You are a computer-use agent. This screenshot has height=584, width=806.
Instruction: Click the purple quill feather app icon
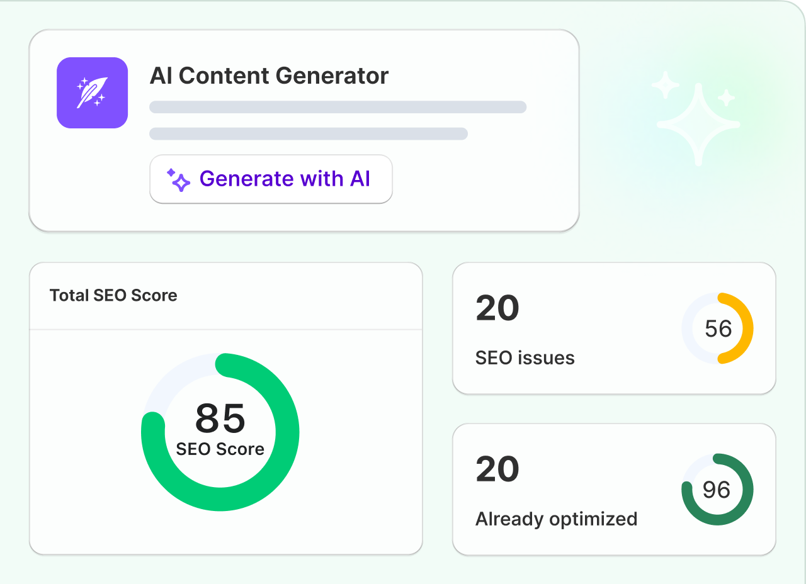(92, 93)
